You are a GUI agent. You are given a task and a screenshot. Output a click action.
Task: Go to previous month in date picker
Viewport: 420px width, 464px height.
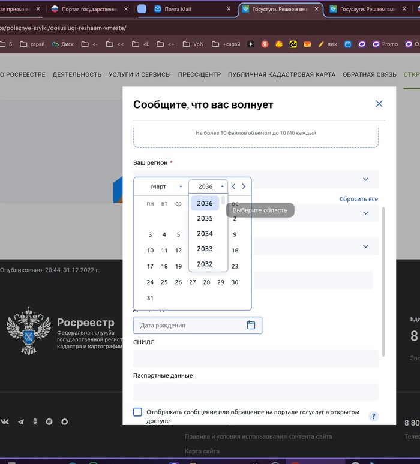coord(234,186)
